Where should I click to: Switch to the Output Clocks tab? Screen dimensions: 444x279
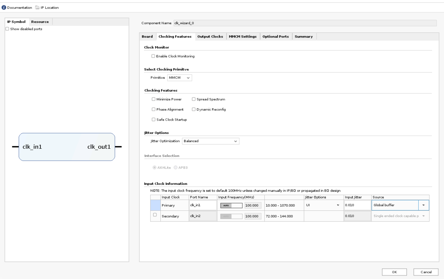210,37
